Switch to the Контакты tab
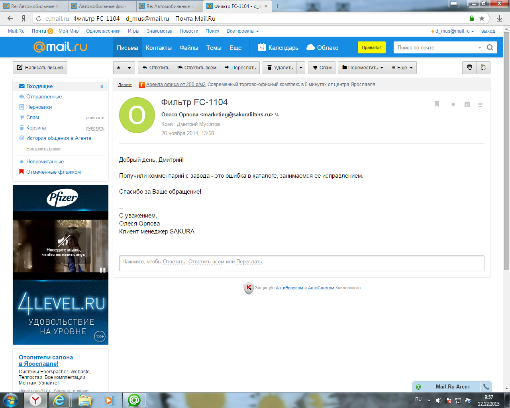 tap(159, 47)
